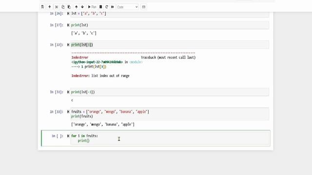
Task: Click the 'IndexError: list index out of range' message
Action: click(100, 76)
